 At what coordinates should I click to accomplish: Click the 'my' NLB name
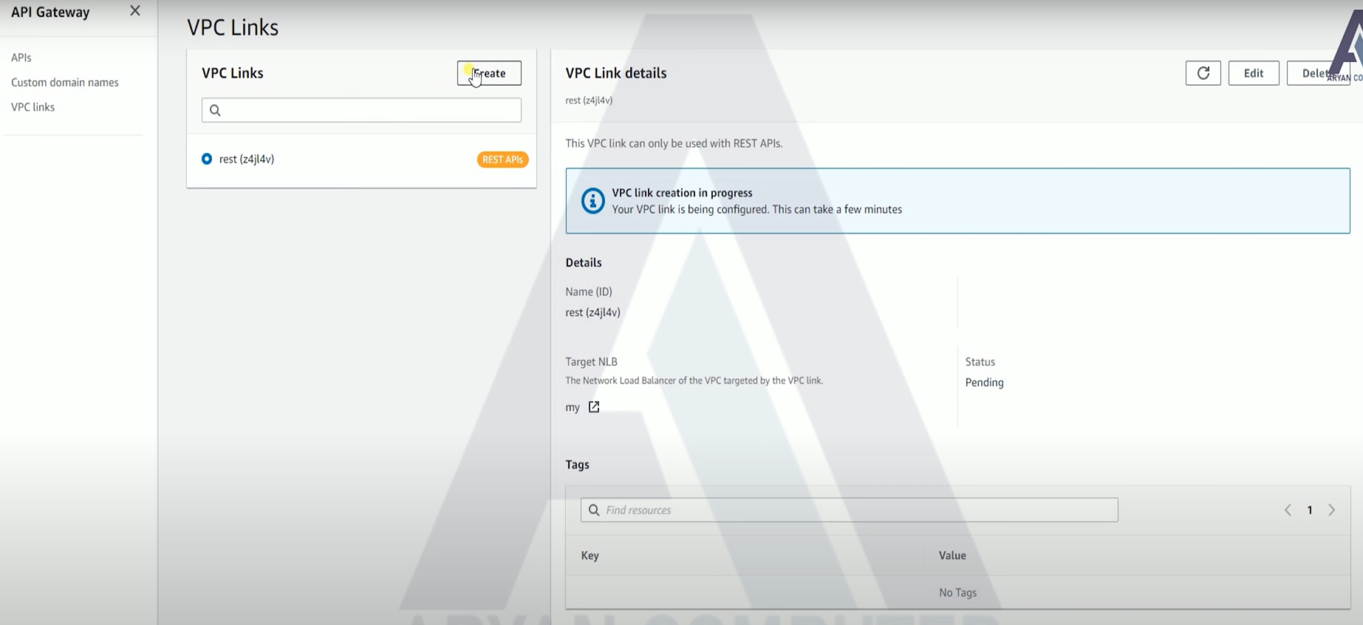coord(573,408)
